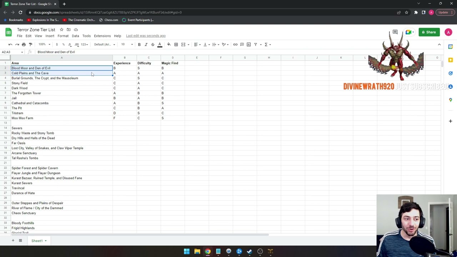Open the Extensions menu

[x=102, y=36]
